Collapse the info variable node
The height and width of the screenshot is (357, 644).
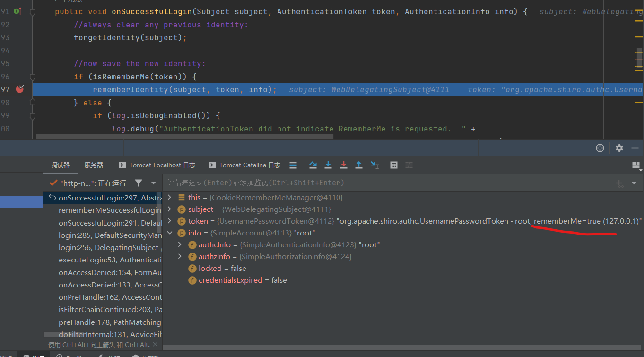[x=170, y=233]
